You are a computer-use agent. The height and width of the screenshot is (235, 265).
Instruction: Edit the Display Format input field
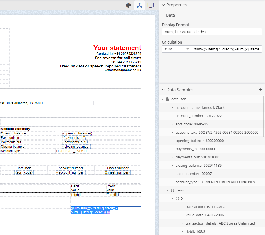point(212,32)
